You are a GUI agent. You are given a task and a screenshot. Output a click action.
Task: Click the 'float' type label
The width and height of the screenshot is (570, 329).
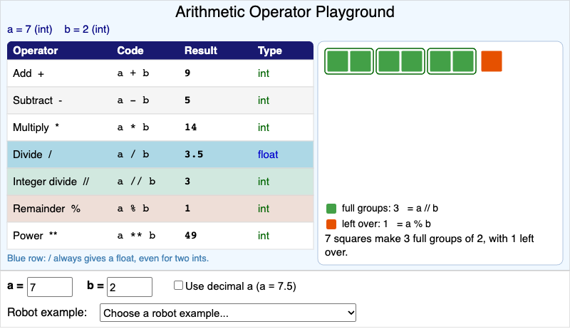(268, 155)
